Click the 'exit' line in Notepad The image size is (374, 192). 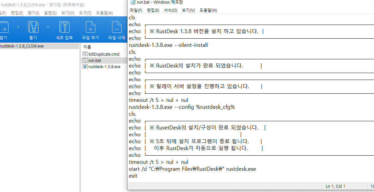click(133, 176)
